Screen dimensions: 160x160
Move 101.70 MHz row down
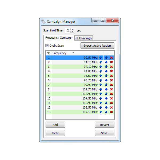106,89
